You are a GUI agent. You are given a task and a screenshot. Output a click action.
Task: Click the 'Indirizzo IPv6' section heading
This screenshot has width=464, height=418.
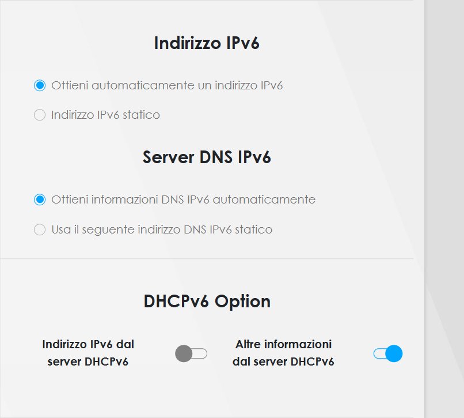pyautogui.click(x=207, y=43)
